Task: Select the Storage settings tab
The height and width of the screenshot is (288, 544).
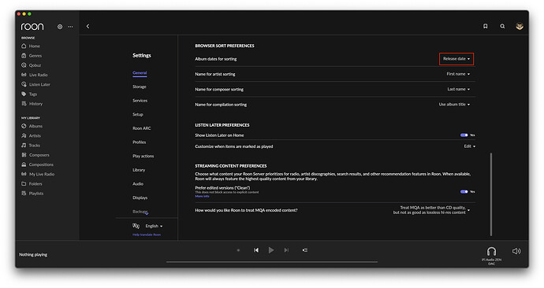Action: 139,87
